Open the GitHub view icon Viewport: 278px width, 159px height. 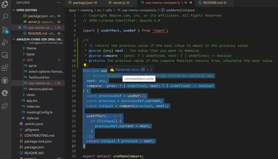pos(5,80)
